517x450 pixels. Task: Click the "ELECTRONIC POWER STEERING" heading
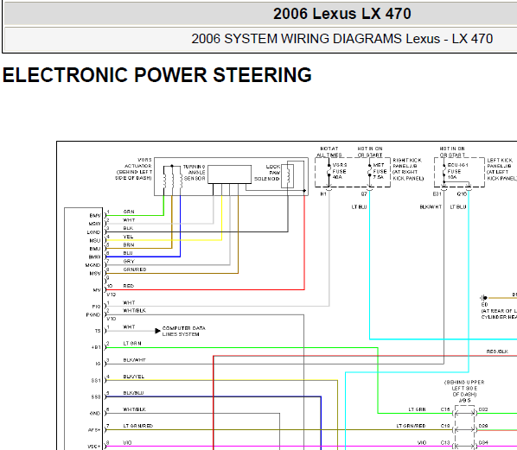pyautogui.click(x=157, y=75)
